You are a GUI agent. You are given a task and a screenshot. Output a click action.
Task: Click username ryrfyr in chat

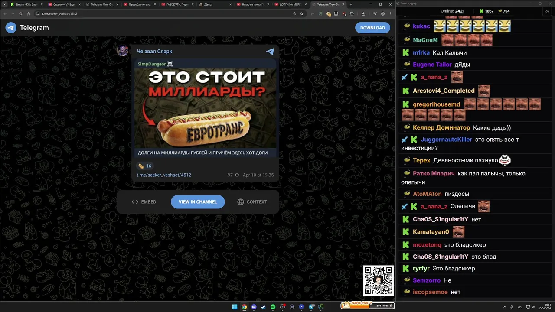tap(421, 268)
